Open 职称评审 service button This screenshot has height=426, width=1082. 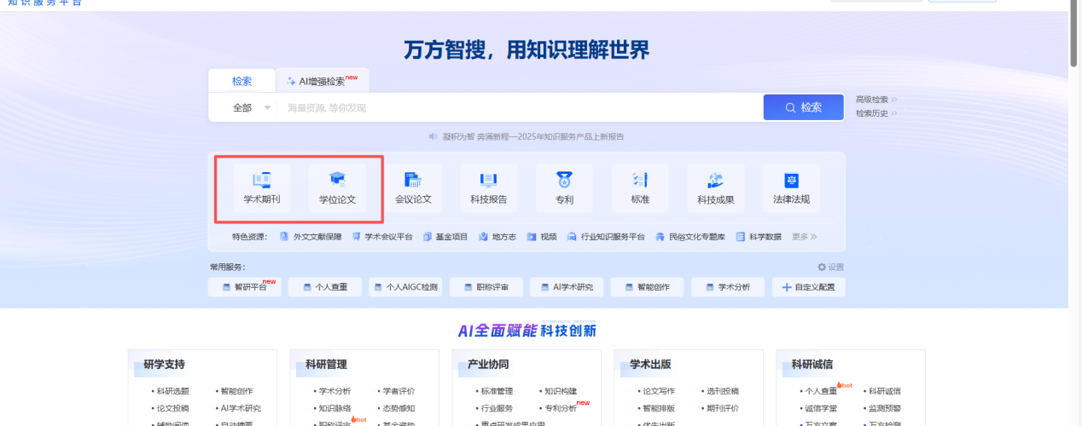click(486, 287)
